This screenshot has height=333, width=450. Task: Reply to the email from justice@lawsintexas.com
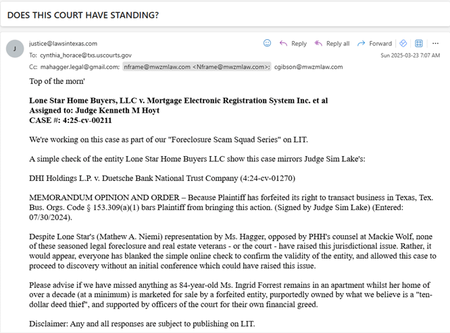click(x=293, y=43)
